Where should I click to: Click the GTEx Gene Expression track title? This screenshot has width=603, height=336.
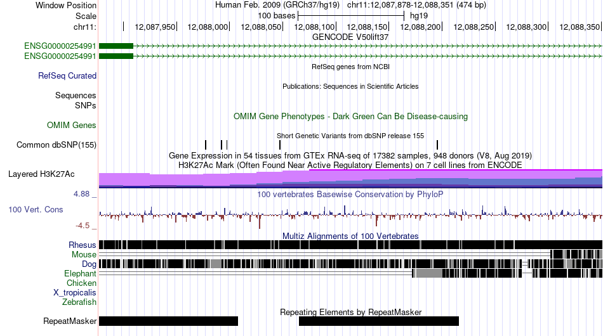tap(350, 155)
